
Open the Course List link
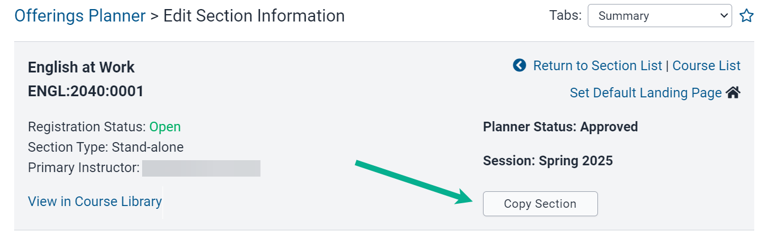coord(706,66)
